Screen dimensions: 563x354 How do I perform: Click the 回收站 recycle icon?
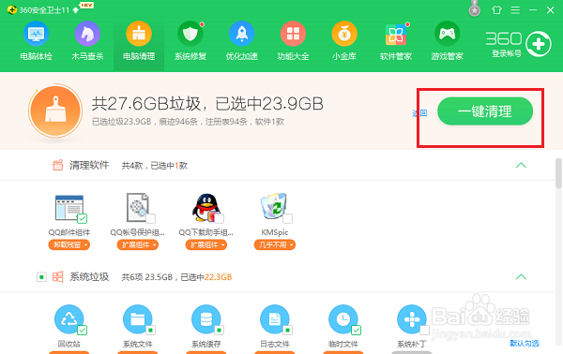(x=68, y=319)
